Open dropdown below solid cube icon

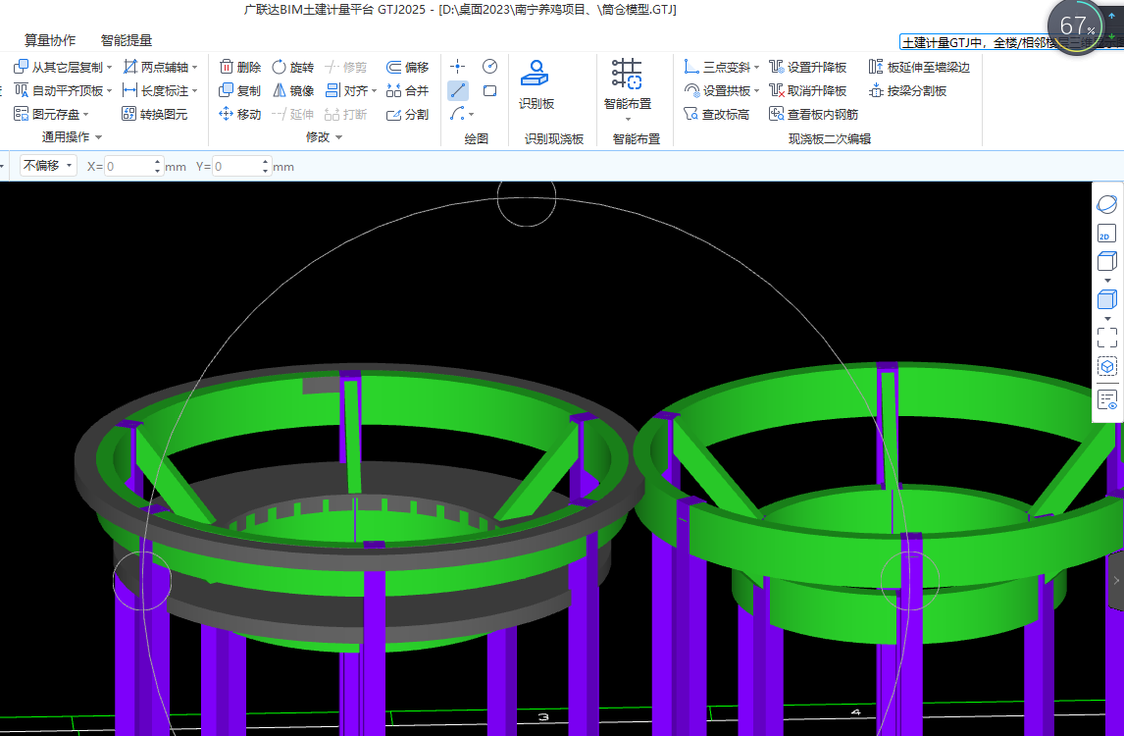pyautogui.click(x=1107, y=319)
